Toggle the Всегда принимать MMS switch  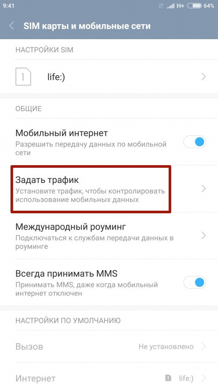click(x=194, y=282)
